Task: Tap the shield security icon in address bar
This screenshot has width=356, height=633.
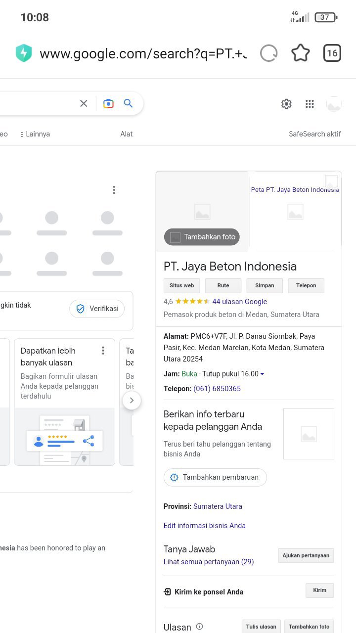Action: [x=24, y=53]
